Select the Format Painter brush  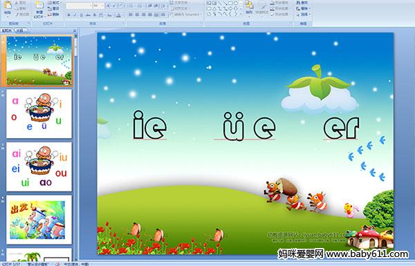17,15
